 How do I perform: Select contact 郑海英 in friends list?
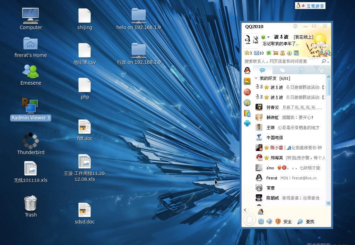pyautogui.click(x=290, y=158)
